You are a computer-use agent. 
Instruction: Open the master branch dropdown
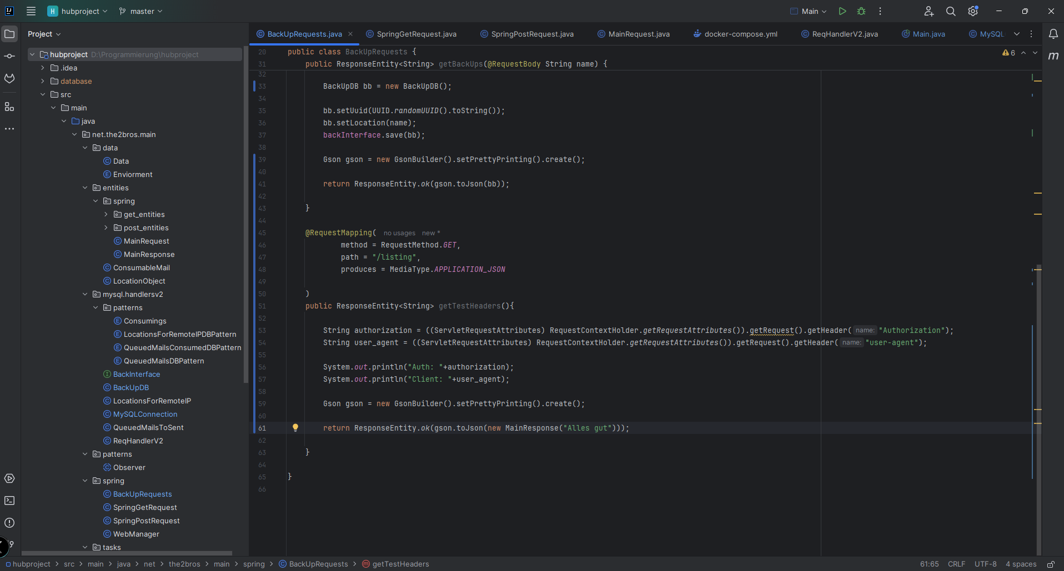pos(141,11)
